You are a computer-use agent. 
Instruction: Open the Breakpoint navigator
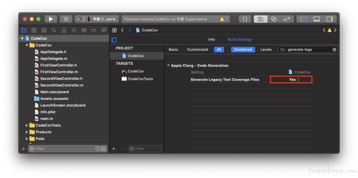click(93, 30)
